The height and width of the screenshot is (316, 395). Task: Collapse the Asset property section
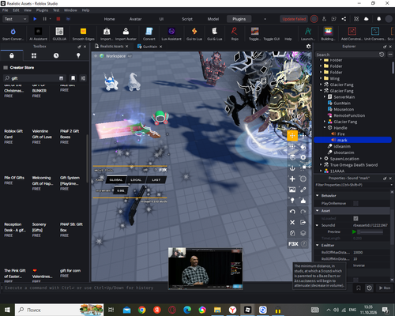pyautogui.click(x=318, y=211)
